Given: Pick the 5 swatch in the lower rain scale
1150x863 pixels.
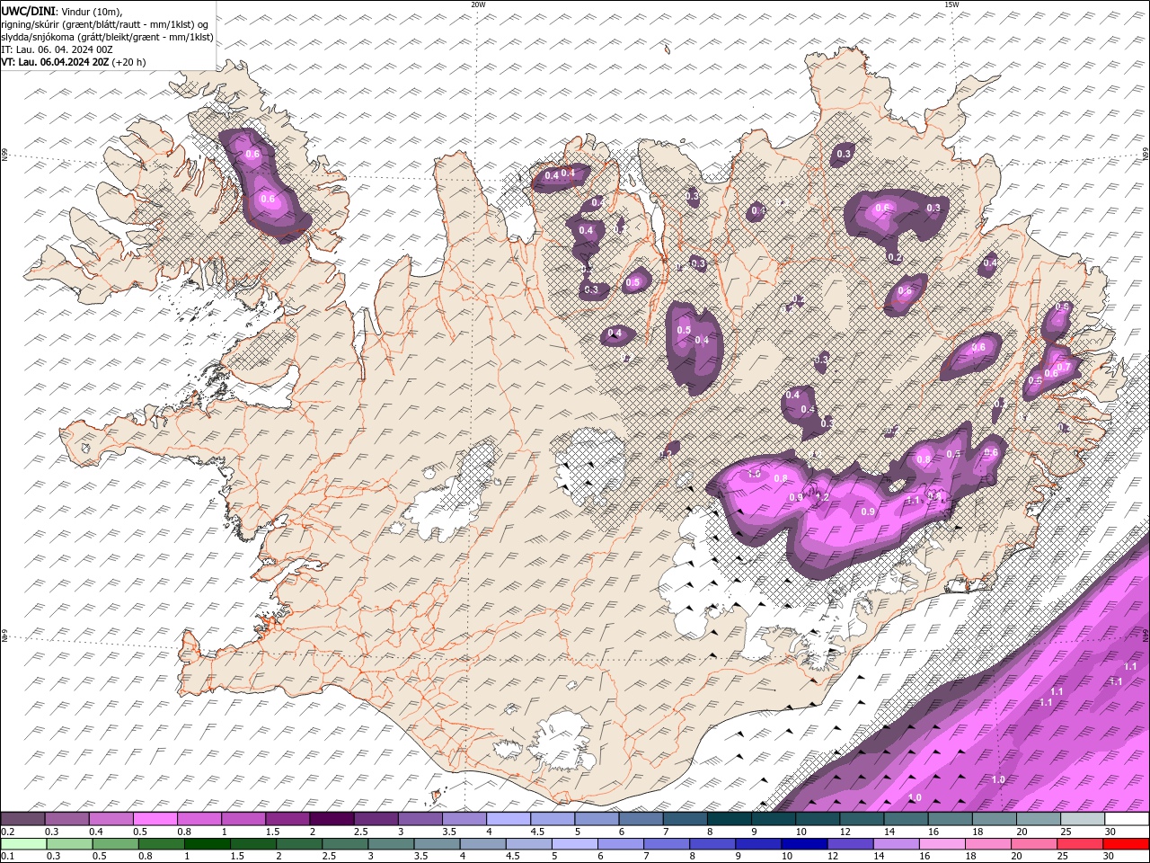Looking at the screenshot, I should pos(574,844).
